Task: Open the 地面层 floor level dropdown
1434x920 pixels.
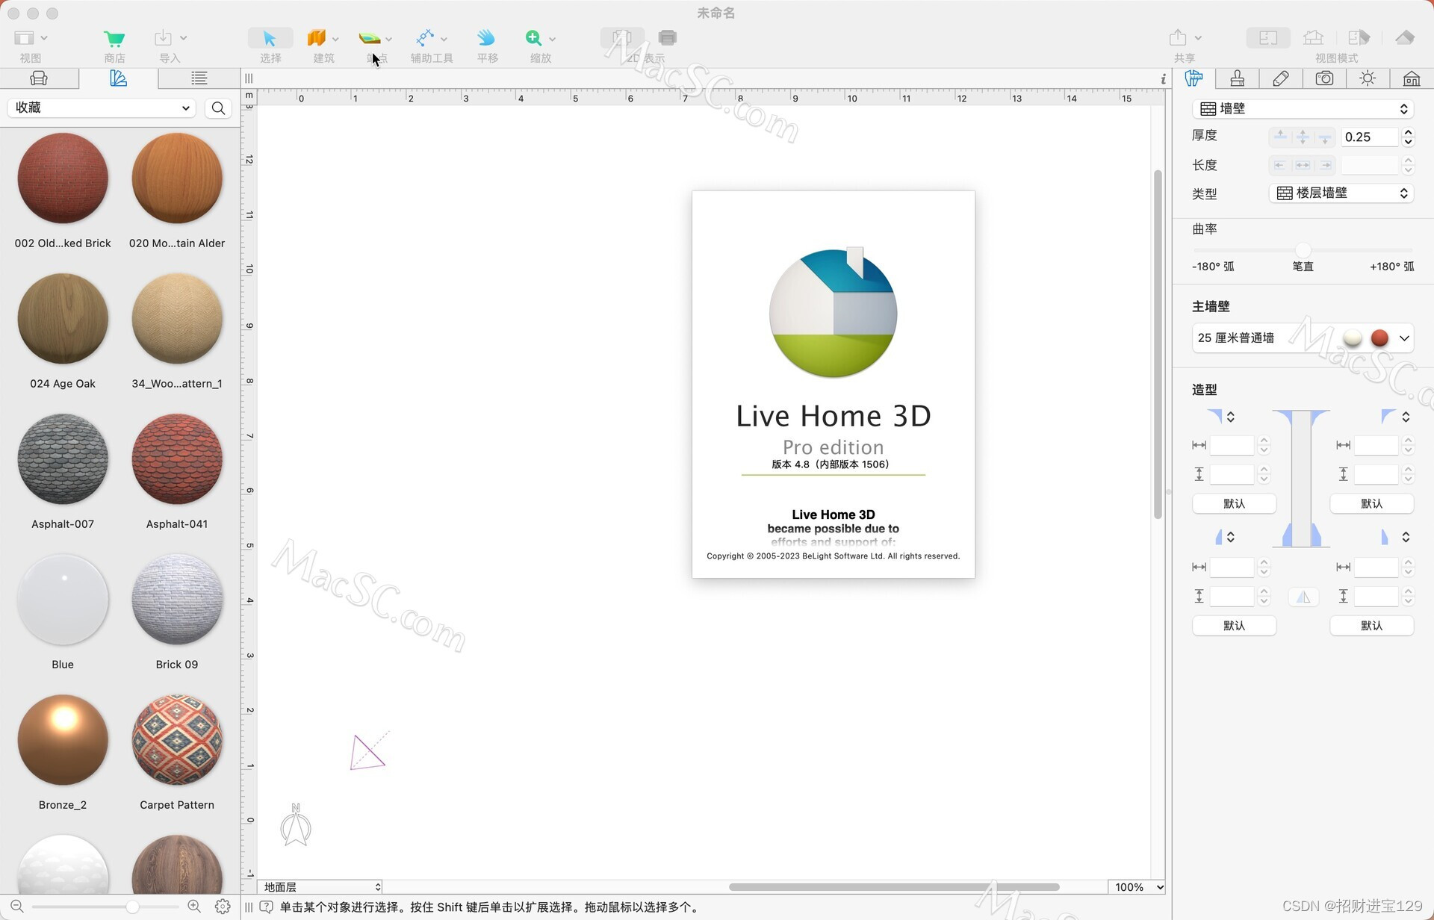Action: [x=321, y=886]
